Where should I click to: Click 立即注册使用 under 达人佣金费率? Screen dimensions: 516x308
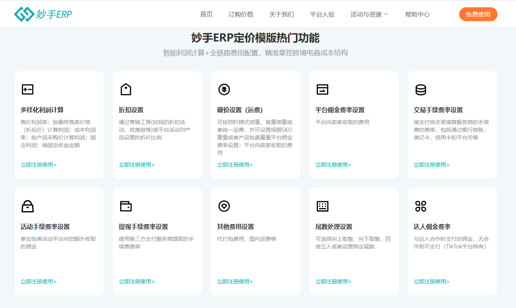pyautogui.click(x=432, y=282)
